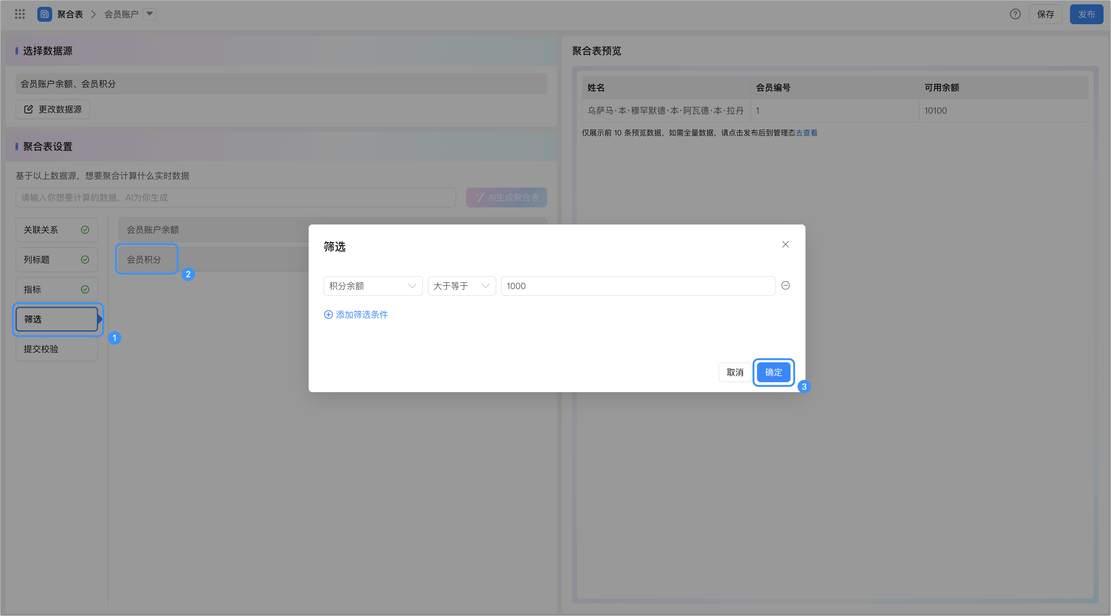
Task: Click the cell showing 10100
Action: pos(1003,111)
